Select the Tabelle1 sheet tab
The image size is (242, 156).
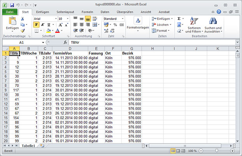coord(28,146)
